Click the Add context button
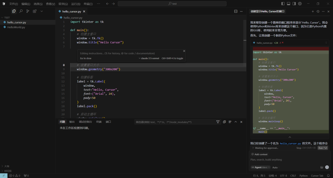Screen dimensions: 333x178 (x=259, y=154)
